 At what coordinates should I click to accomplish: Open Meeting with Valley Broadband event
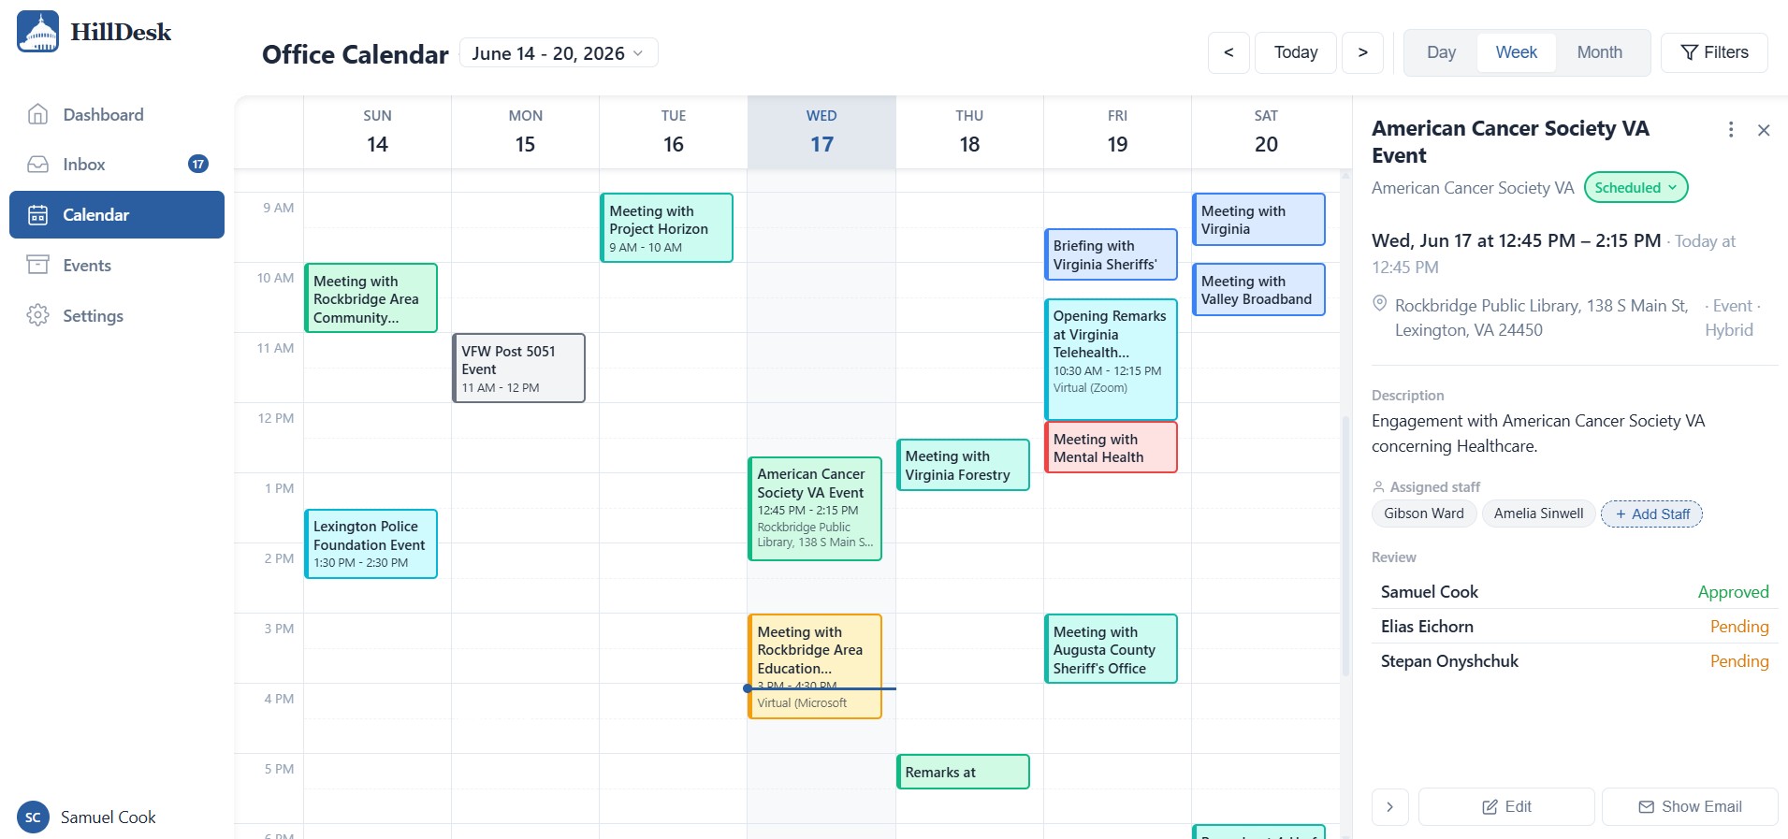coord(1258,289)
